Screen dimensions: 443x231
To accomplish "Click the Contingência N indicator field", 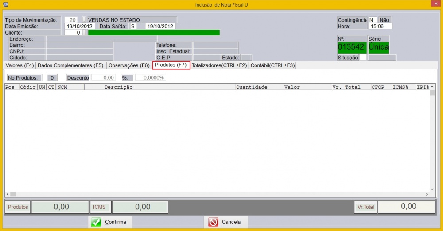I will point(373,20).
